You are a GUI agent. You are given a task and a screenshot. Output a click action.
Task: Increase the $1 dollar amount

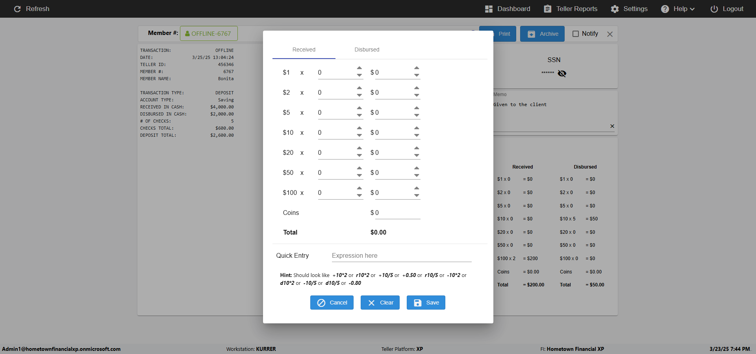point(417,68)
